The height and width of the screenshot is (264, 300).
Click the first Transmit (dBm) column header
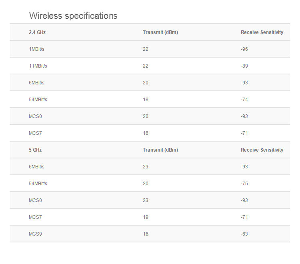coord(160,32)
